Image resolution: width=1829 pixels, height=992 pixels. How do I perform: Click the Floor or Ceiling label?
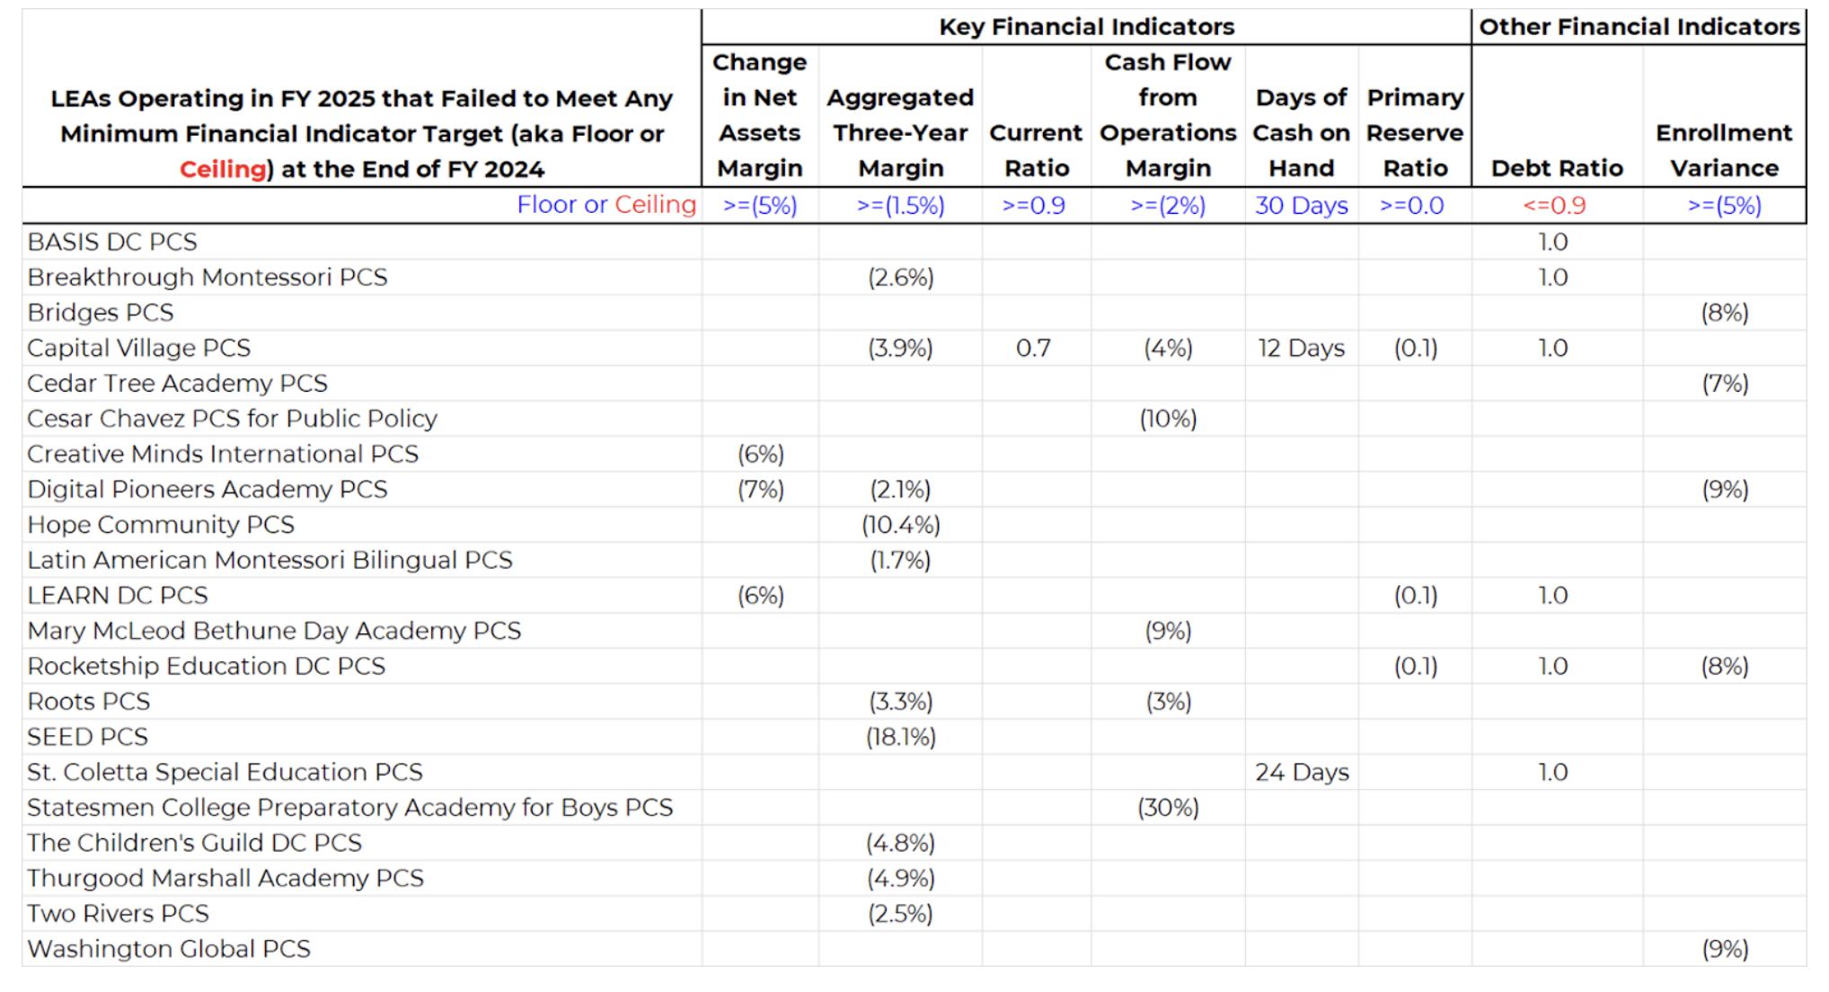pos(606,205)
